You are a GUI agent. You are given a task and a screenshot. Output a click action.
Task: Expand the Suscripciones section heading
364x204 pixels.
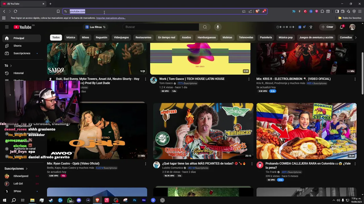[x=16, y=169]
